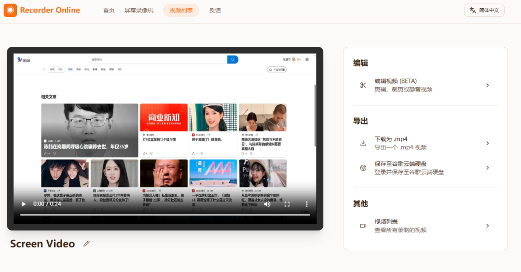The image size is (521, 272).
Task: Click the scissors edit video icon
Action: point(363,85)
